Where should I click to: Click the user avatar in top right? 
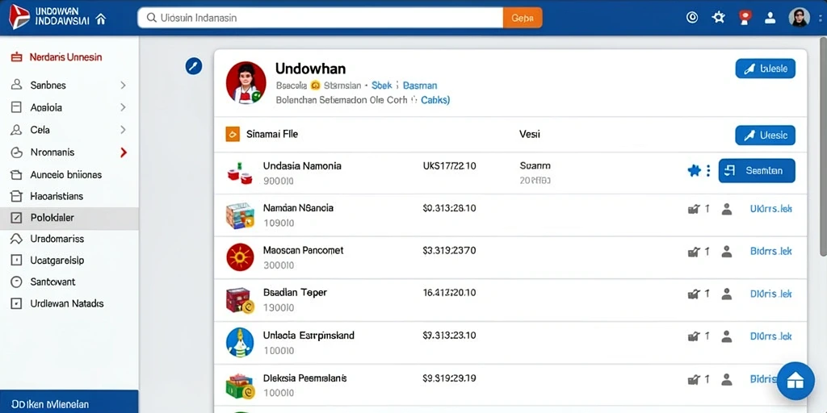pos(799,18)
